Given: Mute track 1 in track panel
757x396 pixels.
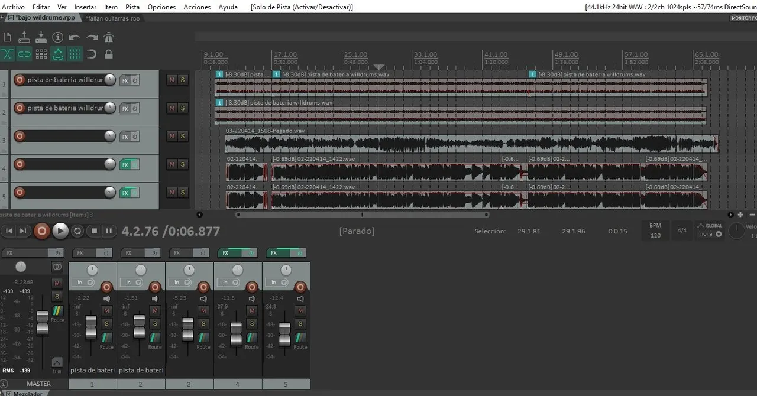Looking at the screenshot, I should click(x=172, y=80).
